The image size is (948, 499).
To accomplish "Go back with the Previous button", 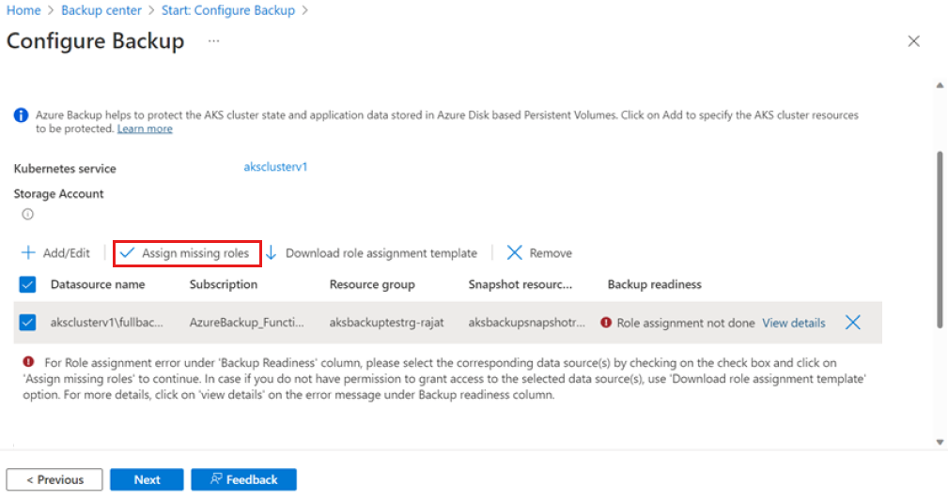I will coord(54,479).
